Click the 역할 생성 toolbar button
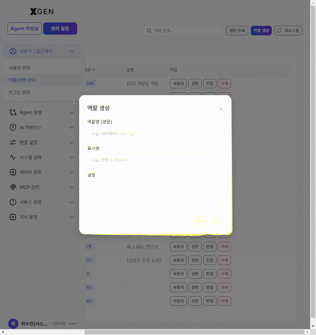Screen dimensions: 316x335 pyautogui.click(x=261, y=31)
